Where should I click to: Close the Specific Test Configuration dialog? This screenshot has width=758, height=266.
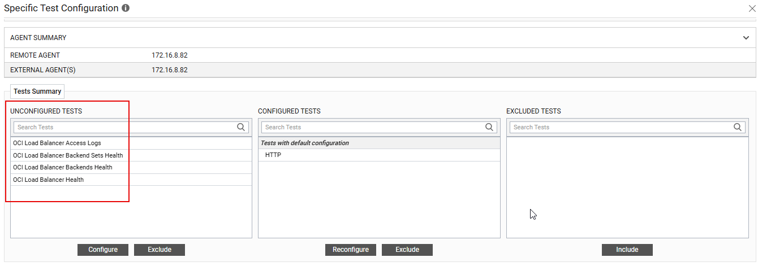click(752, 8)
